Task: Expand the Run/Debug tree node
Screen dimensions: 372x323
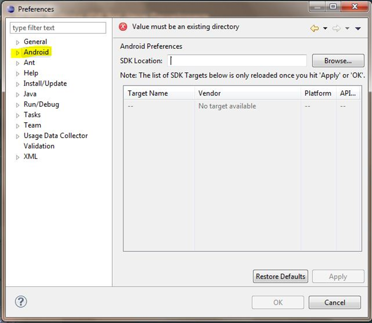Action: [18, 105]
